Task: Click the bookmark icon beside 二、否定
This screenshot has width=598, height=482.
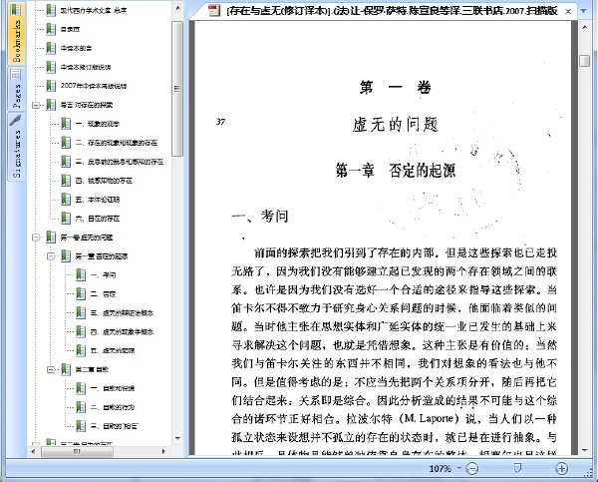Action: tap(81, 293)
